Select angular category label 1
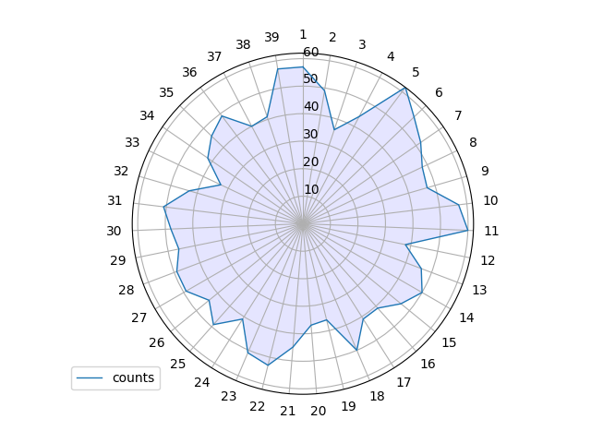591x443 pixels. click(303, 35)
